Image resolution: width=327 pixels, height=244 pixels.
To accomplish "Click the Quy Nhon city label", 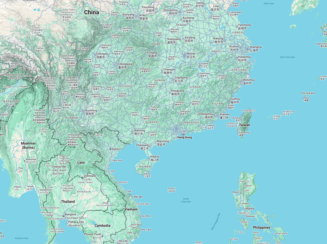I will pos(146,216).
